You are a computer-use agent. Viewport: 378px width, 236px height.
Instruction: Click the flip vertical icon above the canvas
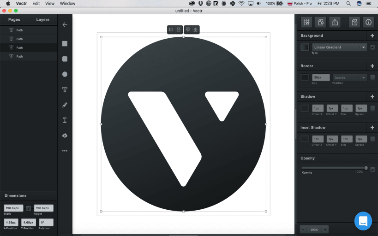click(179, 29)
